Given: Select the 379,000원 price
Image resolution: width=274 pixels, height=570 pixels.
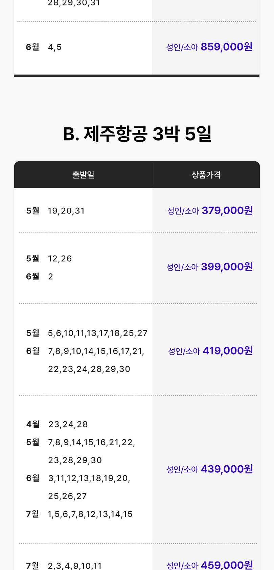Looking at the screenshot, I should 227,210.
